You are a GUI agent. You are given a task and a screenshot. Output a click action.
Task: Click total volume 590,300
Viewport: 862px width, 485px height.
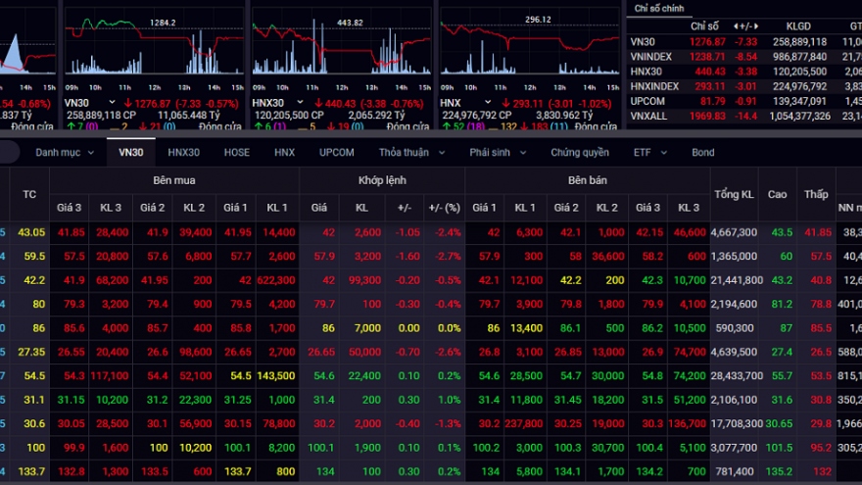(735, 327)
